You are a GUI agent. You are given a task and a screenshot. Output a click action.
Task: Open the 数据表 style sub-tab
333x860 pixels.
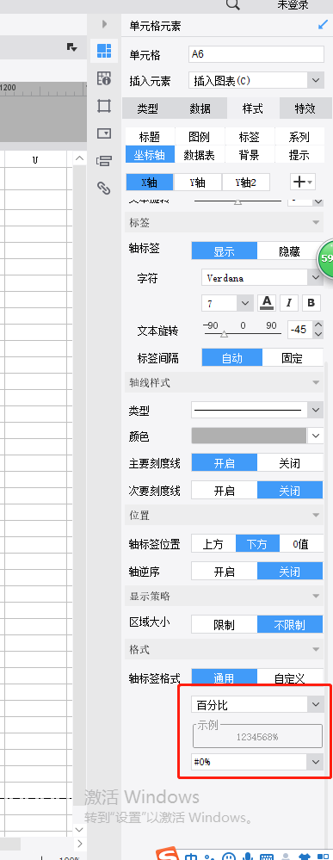point(199,155)
